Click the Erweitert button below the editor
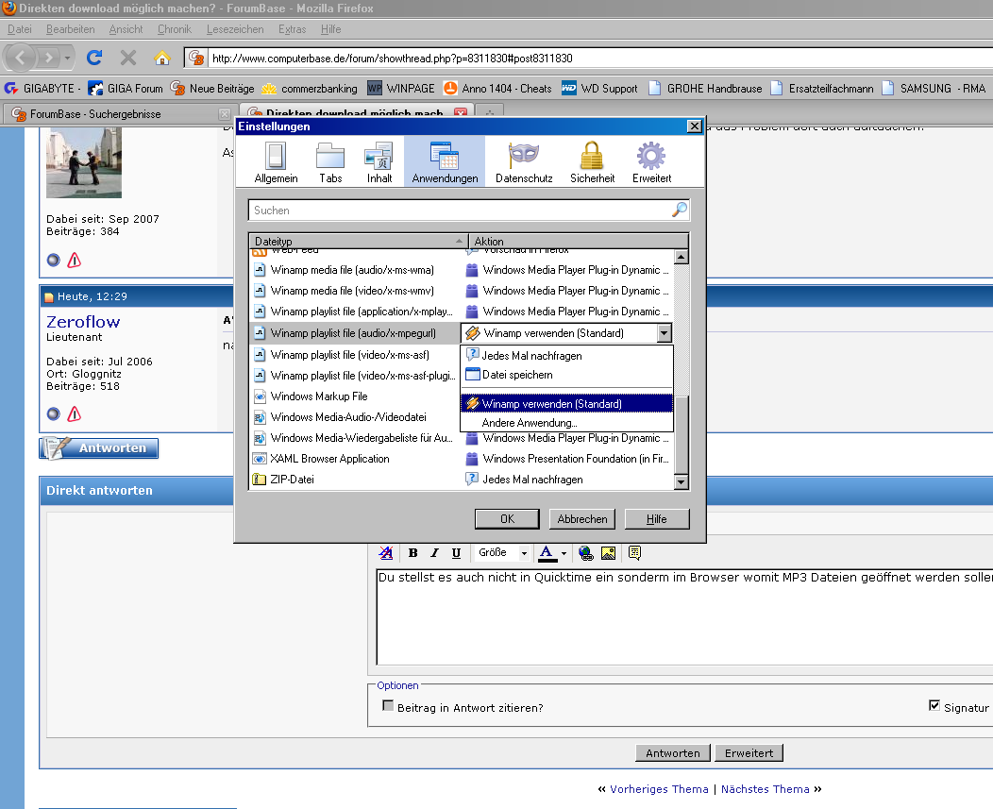Viewport: 993px width, 809px height. click(x=749, y=752)
